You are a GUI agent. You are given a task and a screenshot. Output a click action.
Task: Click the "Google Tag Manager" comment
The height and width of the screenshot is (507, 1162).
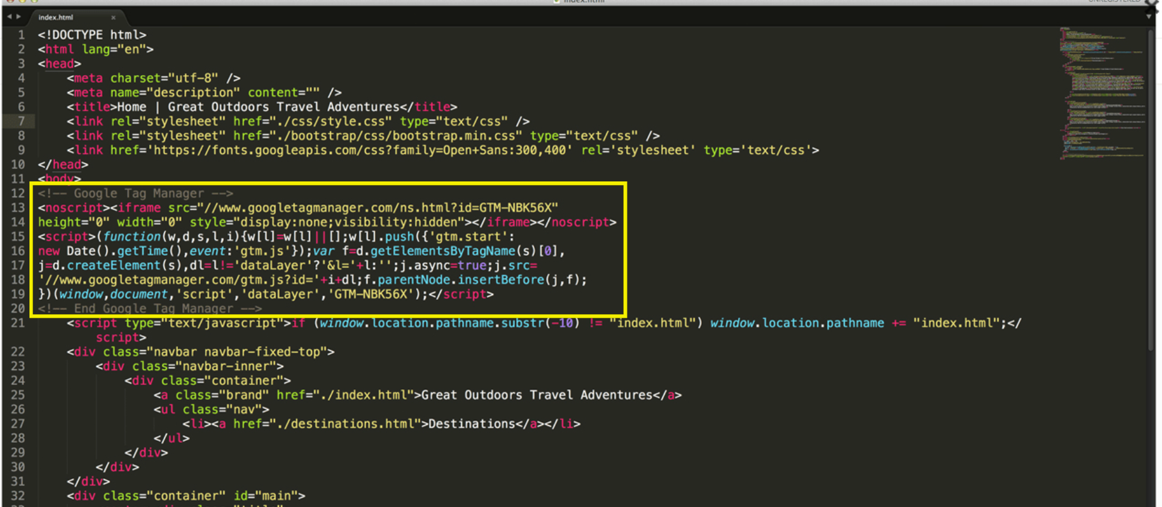click(135, 193)
